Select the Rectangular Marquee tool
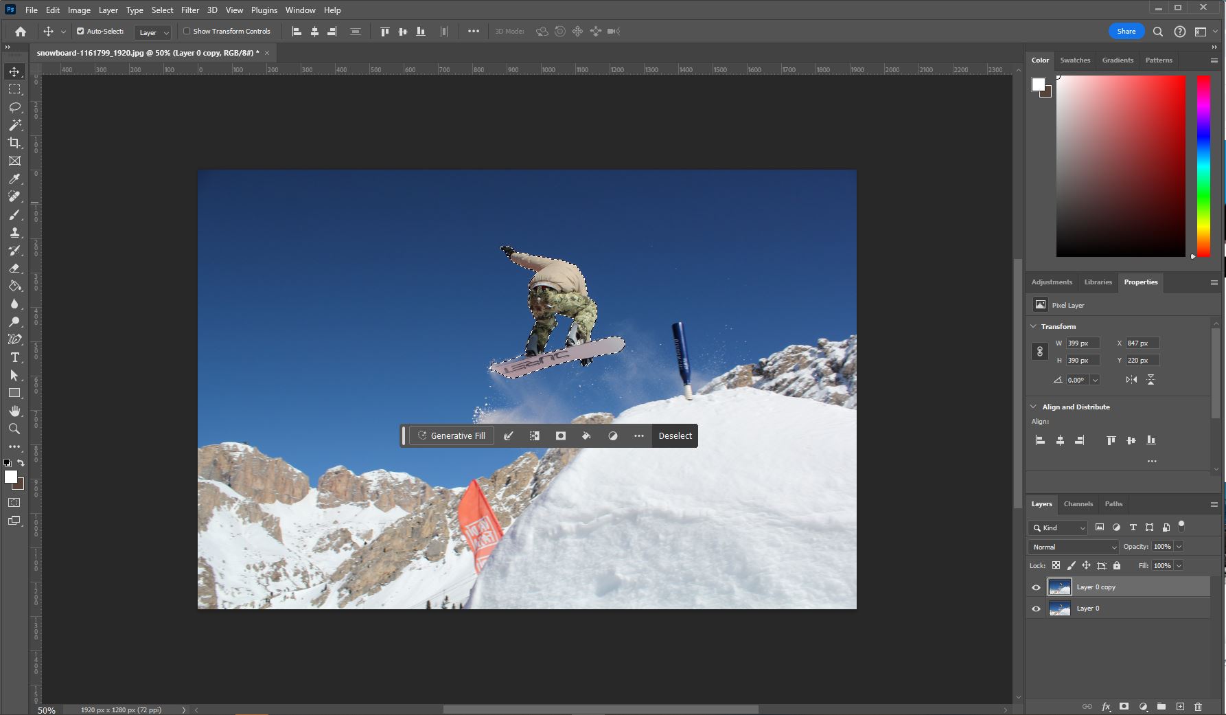This screenshot has height=715, width=1226. click(14, 89)
